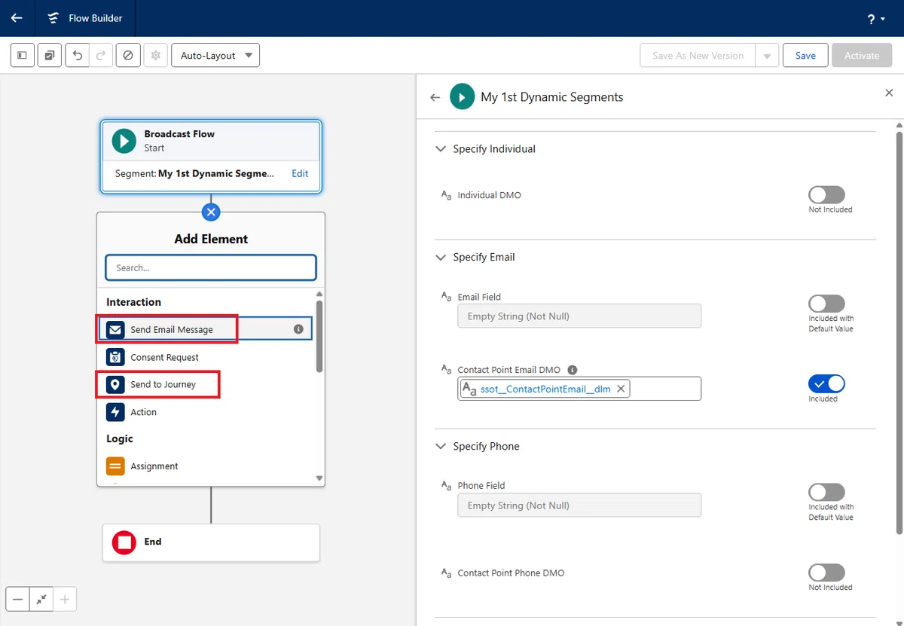Click the End element on canvas
904x626 pixels.
[211, 542]
